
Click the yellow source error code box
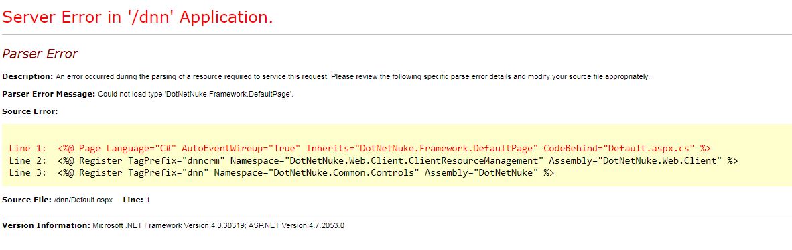396,155
